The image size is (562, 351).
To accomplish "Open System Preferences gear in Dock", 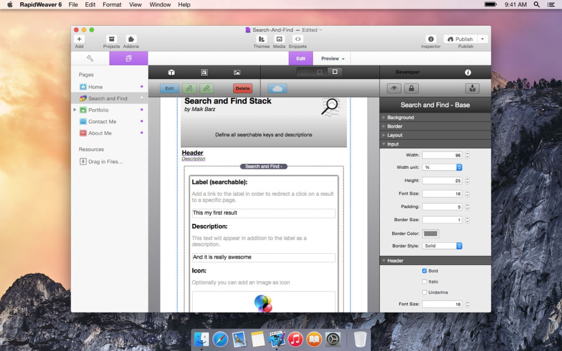I will tap(333, 339).
